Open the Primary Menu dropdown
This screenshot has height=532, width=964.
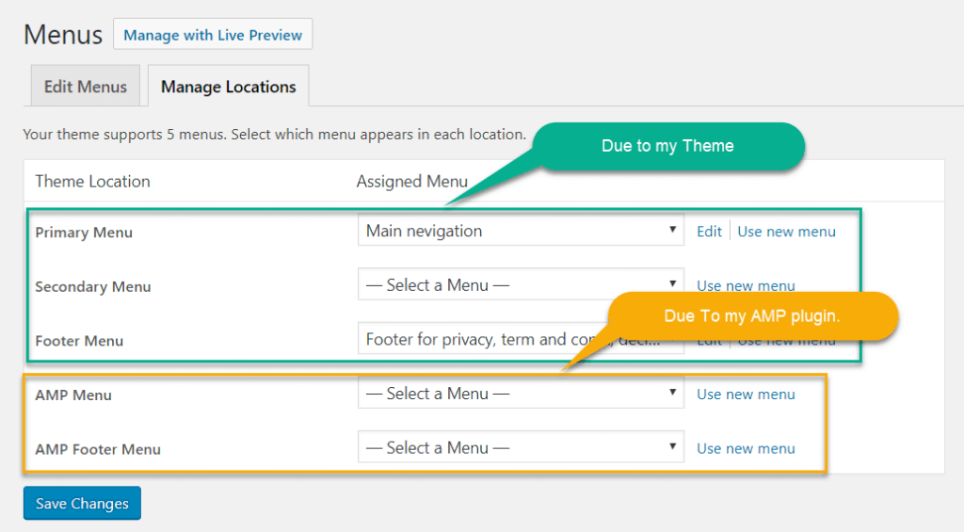click(521, 231)
